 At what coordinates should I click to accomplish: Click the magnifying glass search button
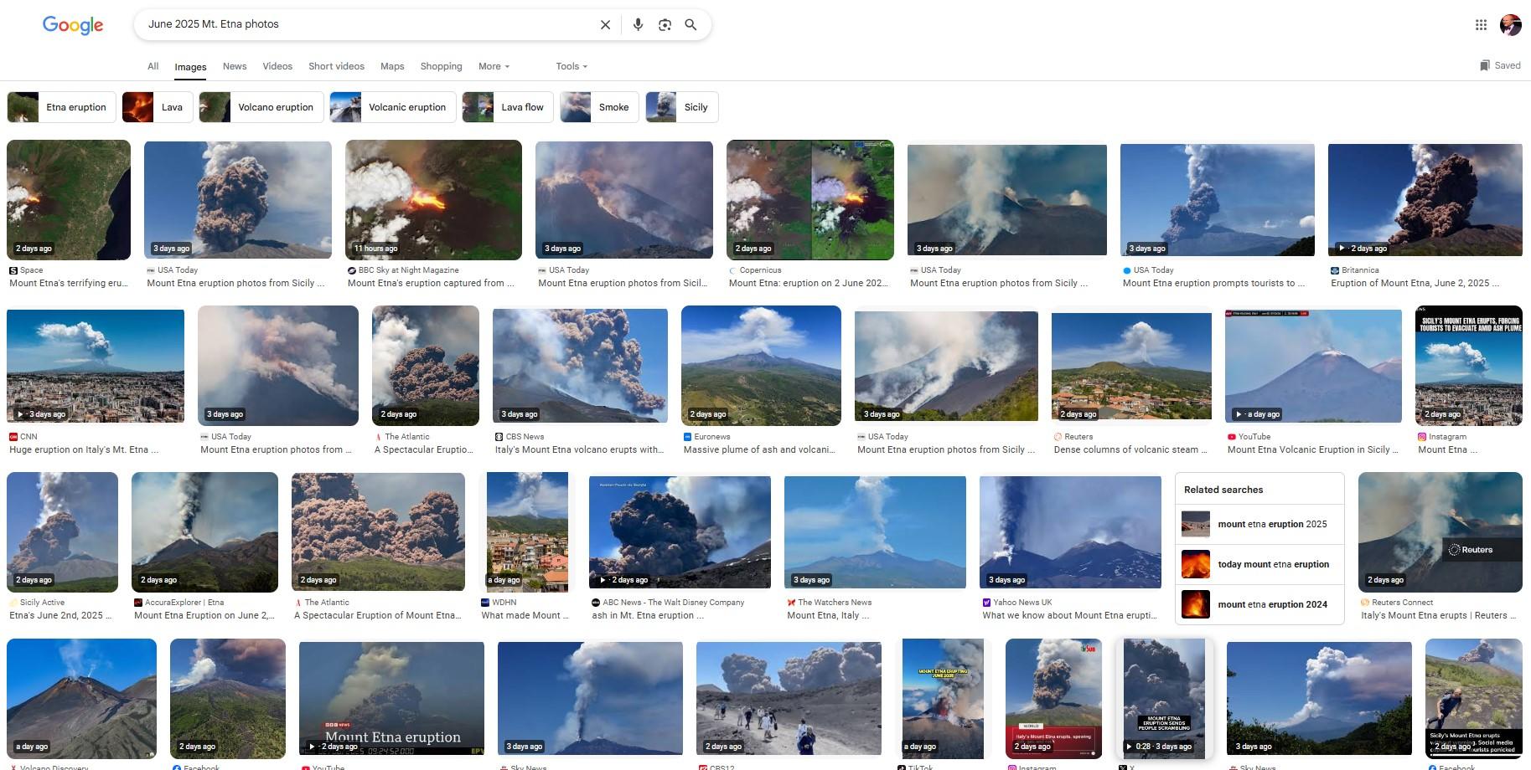691,25
